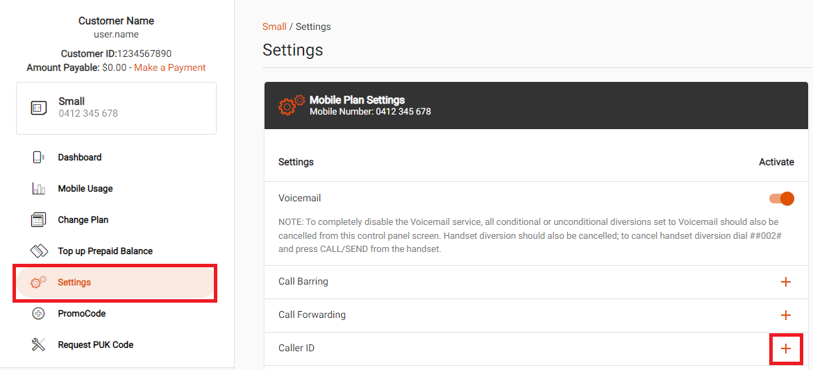Click the Settings gears icon in sidebar
The width and height of the screenshot is (813, 370).
38,283
